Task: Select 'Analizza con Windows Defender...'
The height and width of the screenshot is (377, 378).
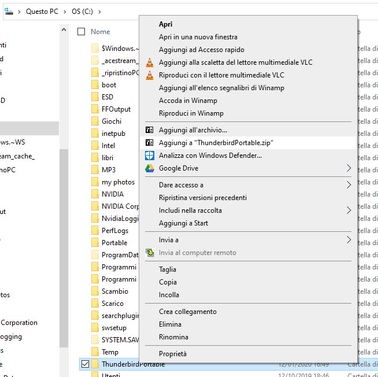Action: tap(248, 156)
